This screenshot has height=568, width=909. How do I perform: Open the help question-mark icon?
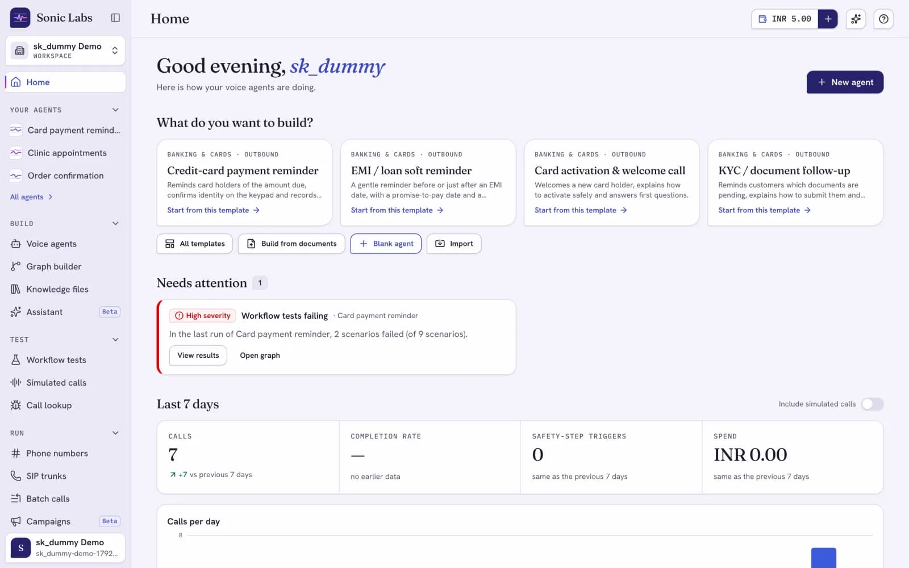883,19
